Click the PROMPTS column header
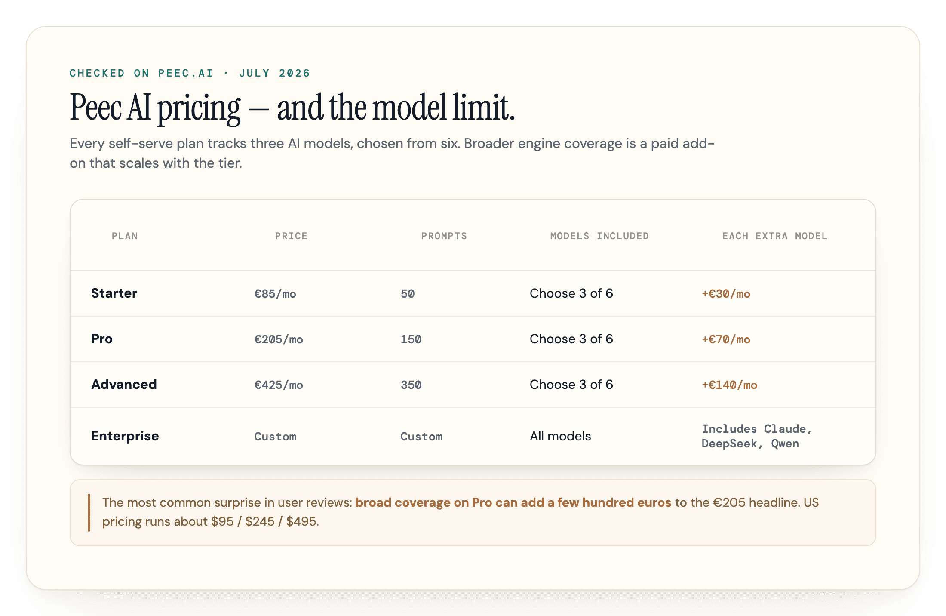The height and width of the screenshot is (616, 946). [x=444, y=236]
